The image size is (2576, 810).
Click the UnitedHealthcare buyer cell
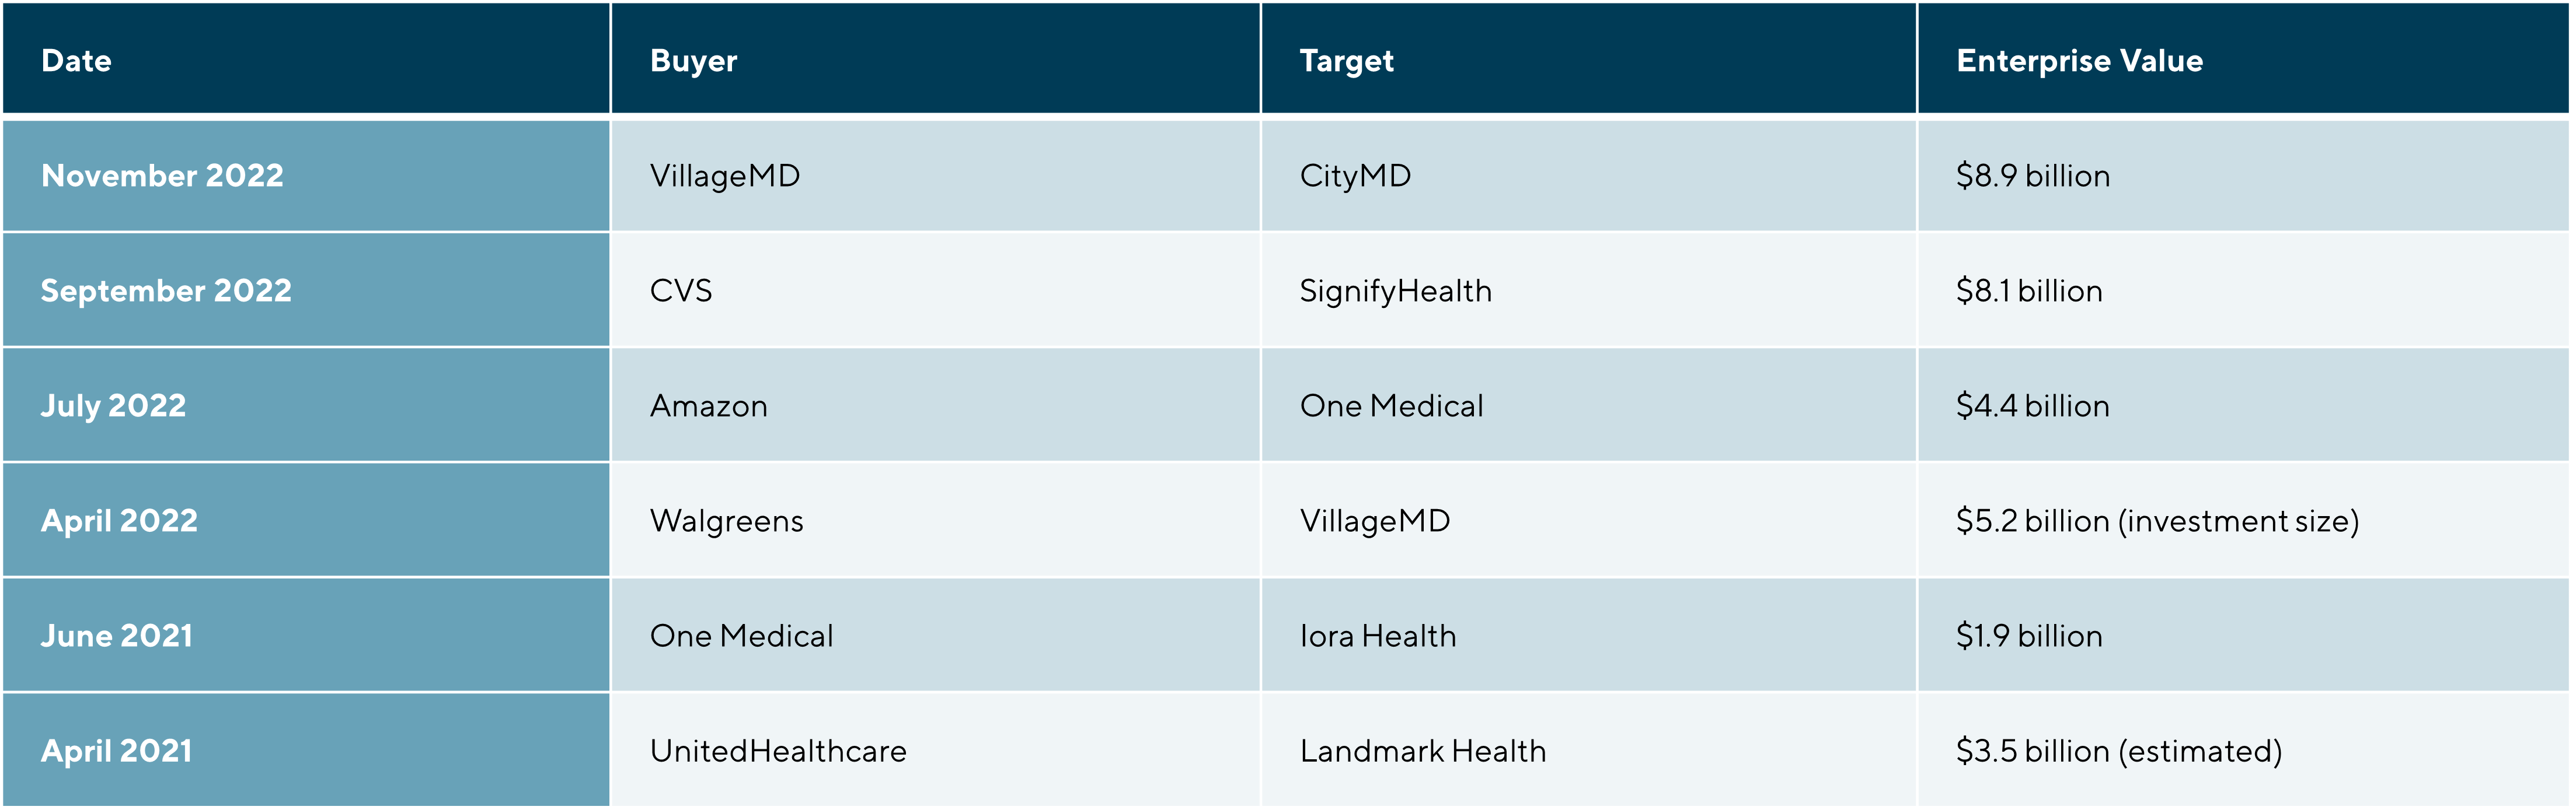coord(778,751)
